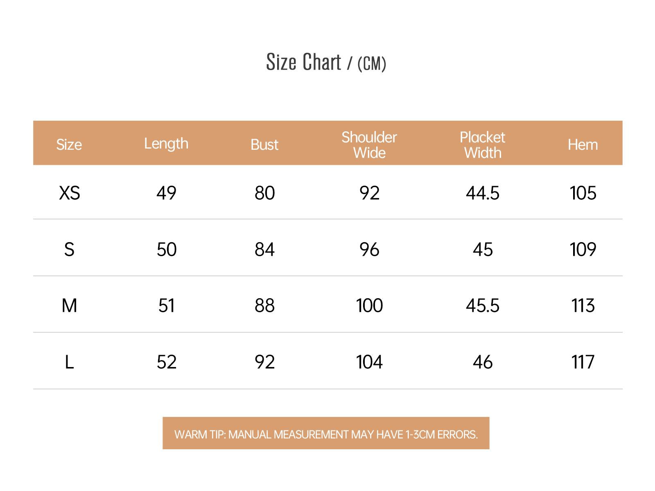The image size is (655, 491).
Task: Click the Shoulder Wide header
Action: click(369, 145)
